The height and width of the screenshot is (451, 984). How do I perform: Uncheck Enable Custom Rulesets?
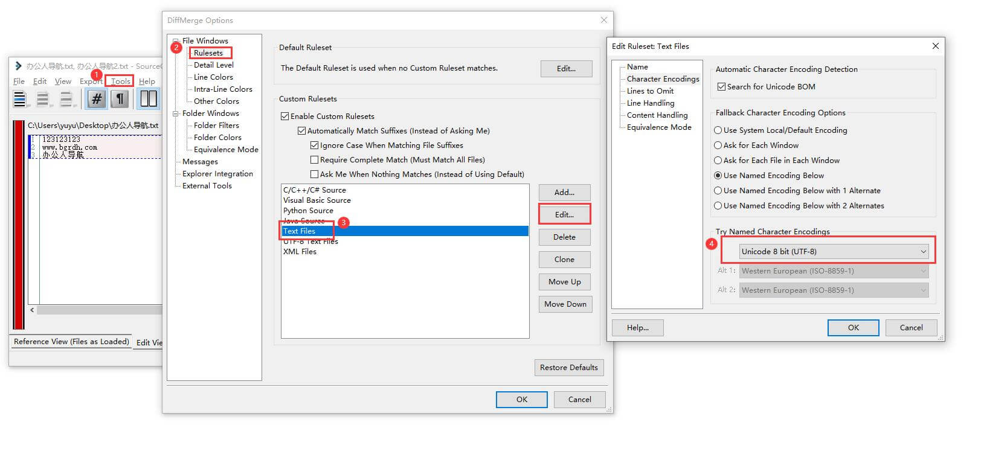point(285,117)
